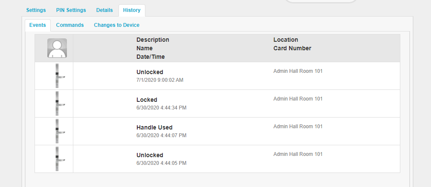Click the Card Number column header
The height and width of the screenshot is (187, 431).
(x=292, y=48)
